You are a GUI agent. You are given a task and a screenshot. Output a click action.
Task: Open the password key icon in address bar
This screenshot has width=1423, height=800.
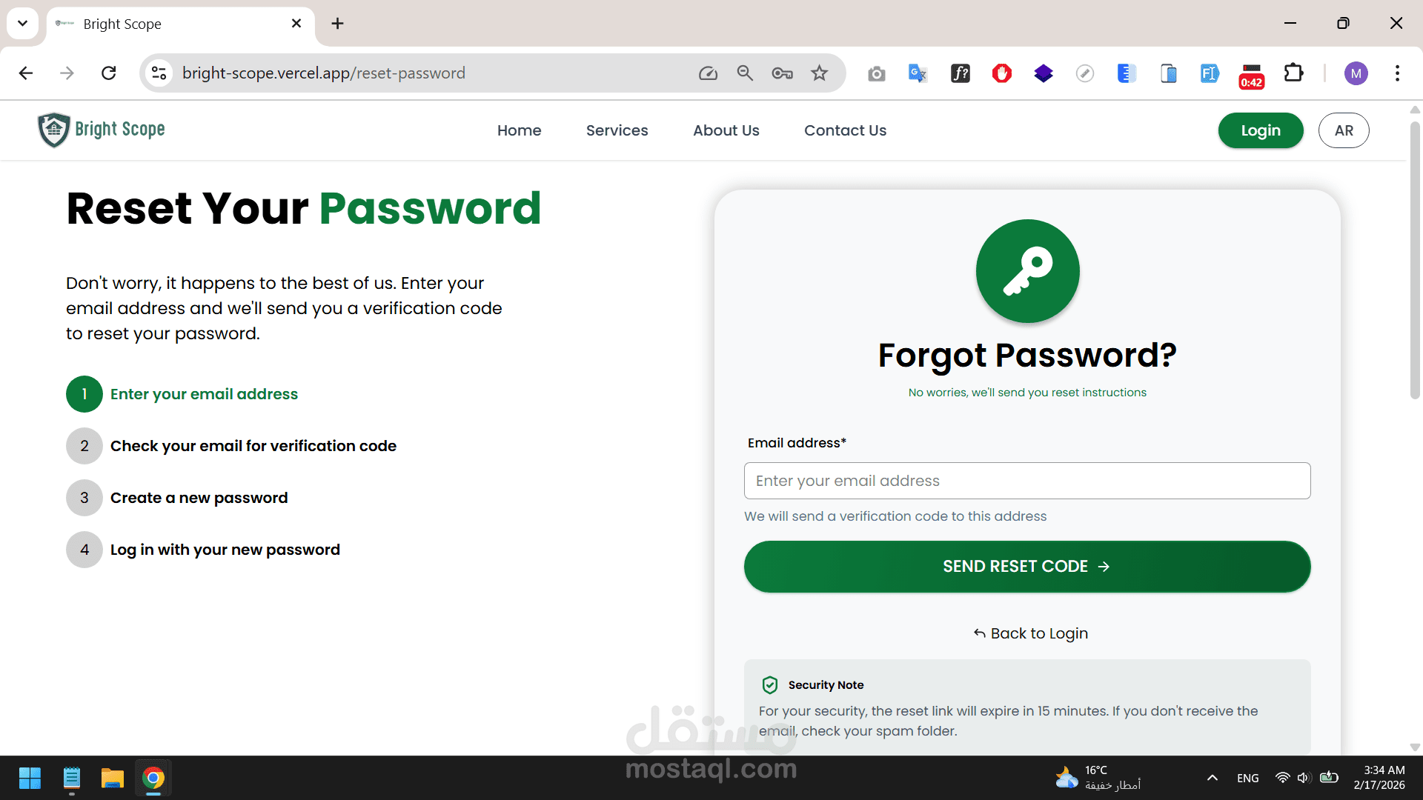[782, 73]
